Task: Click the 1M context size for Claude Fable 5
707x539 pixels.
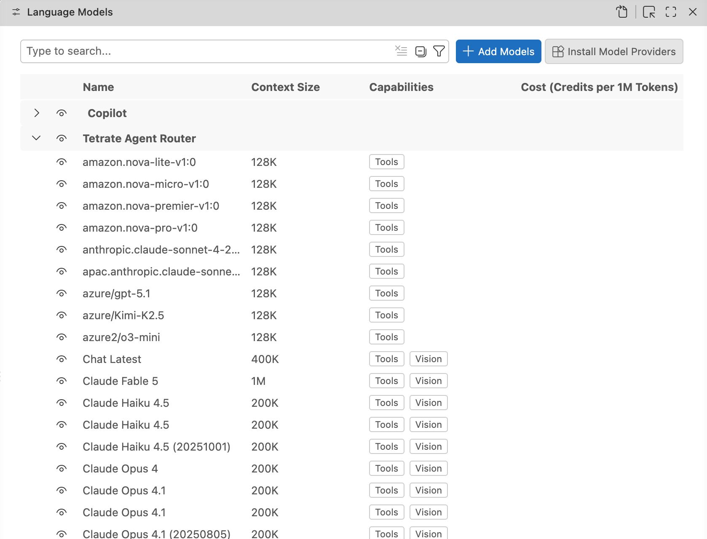Action: (258, 381)
